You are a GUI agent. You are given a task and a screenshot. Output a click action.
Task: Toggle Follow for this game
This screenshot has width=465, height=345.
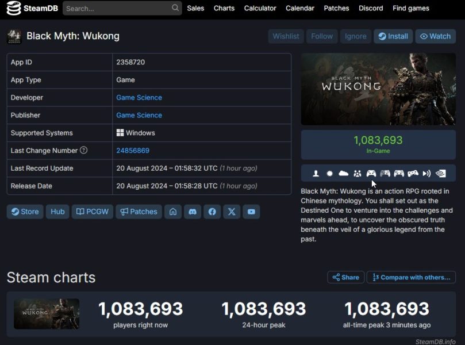pos(322,36)
